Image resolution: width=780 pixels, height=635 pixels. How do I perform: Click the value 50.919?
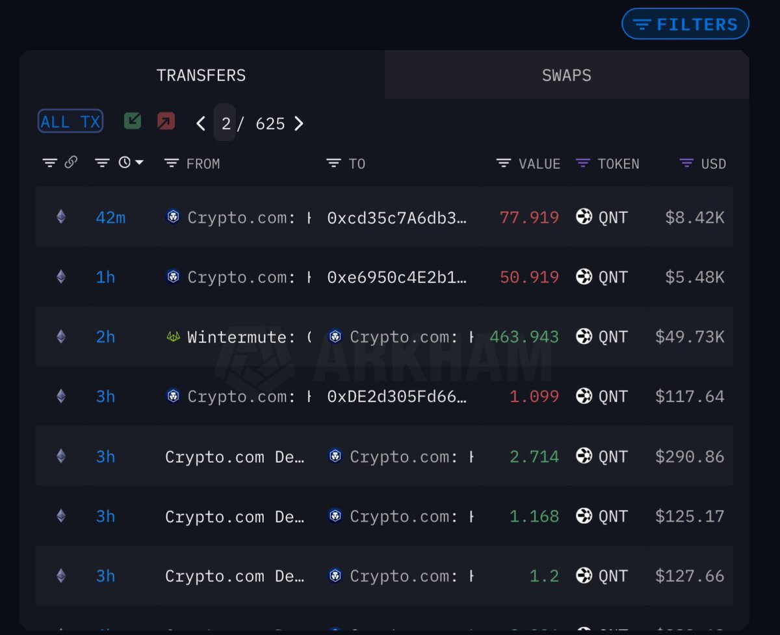click(529, 277)
